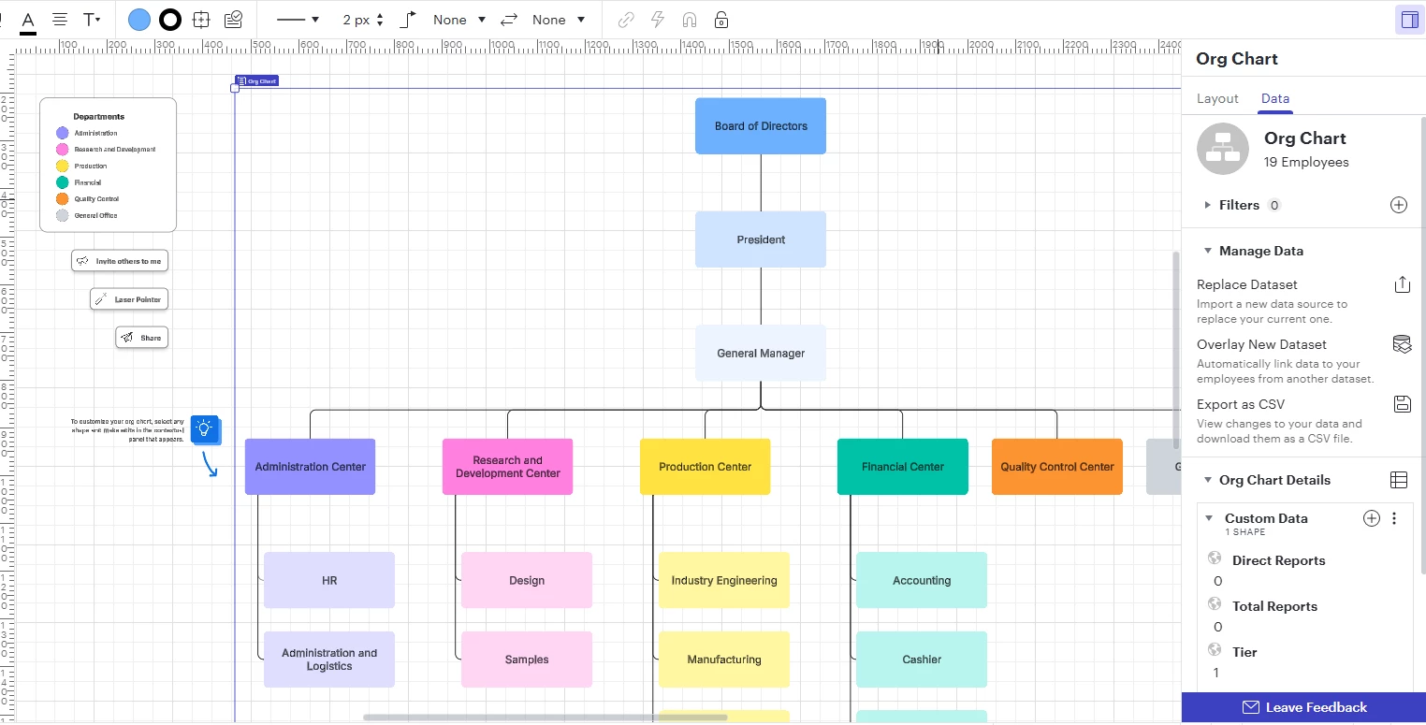Select the President shape

tap(761, 239)
